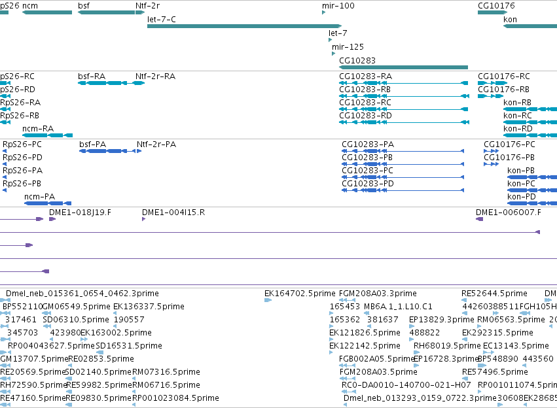Image resolution: width=557 pixels, height=408 pixels.
Task: Select the EP13829.3prime EST label
Action: [x=442, y=320]
